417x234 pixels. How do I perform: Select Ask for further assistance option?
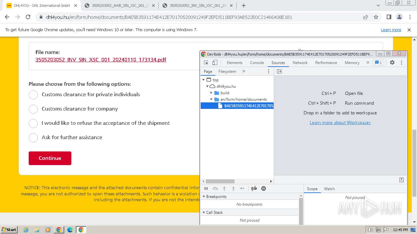point(33,137)
